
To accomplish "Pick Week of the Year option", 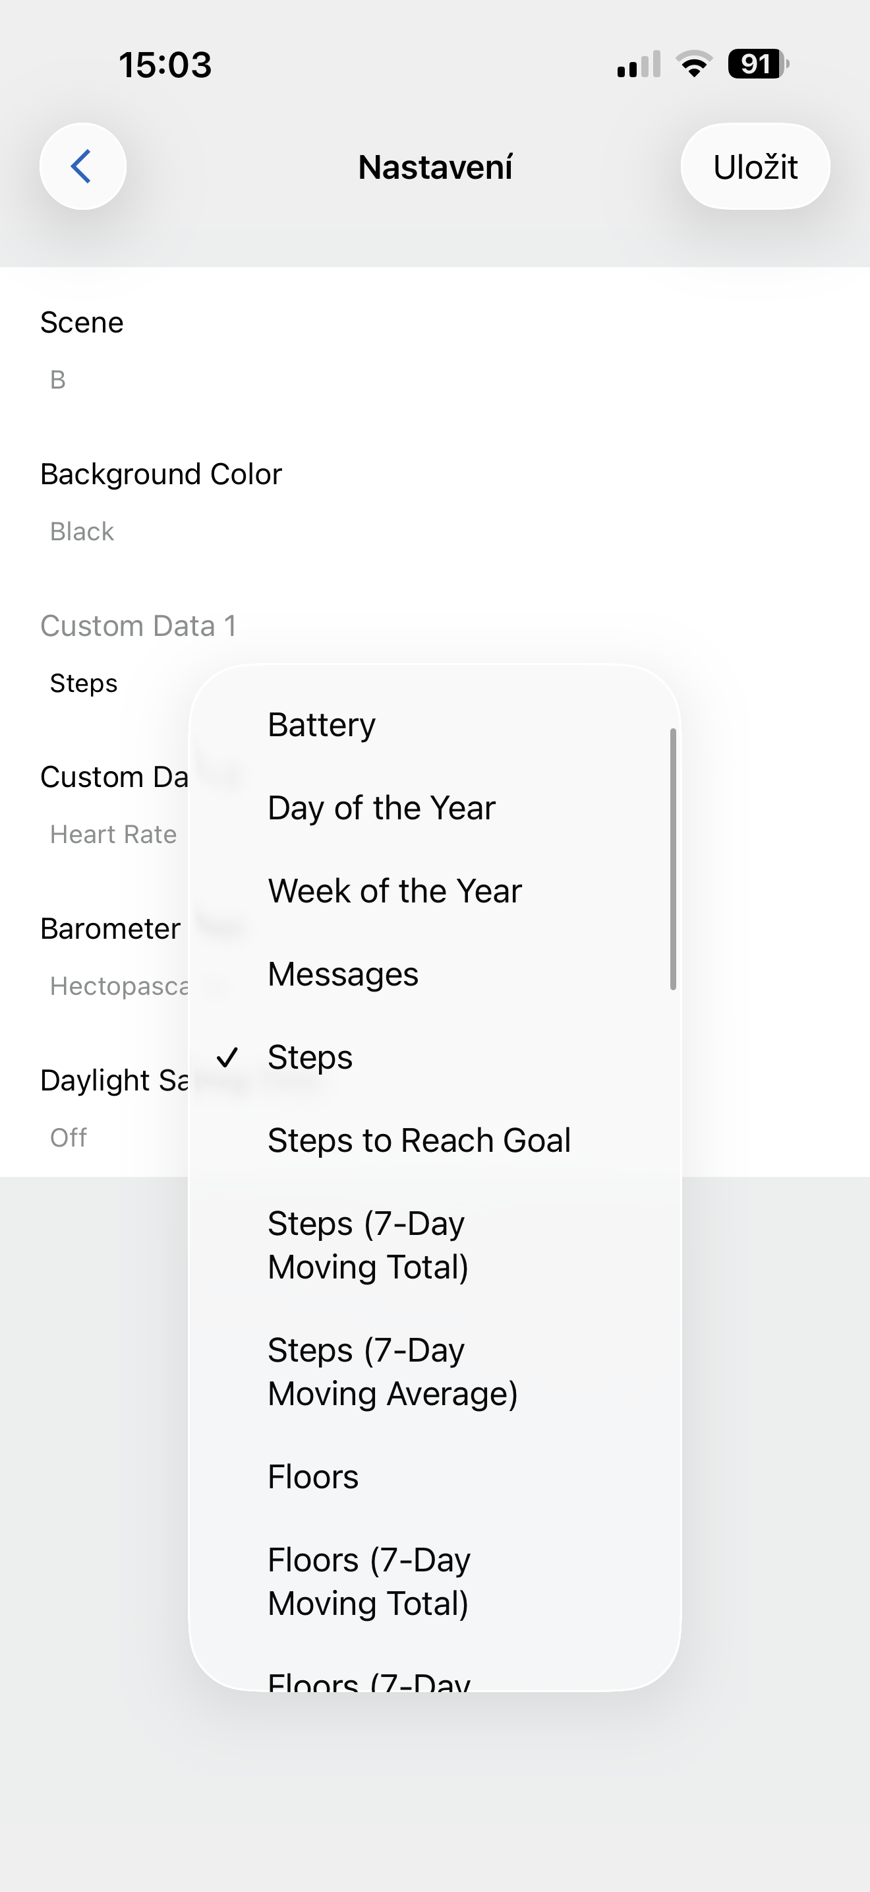I will tap(395, 891).
